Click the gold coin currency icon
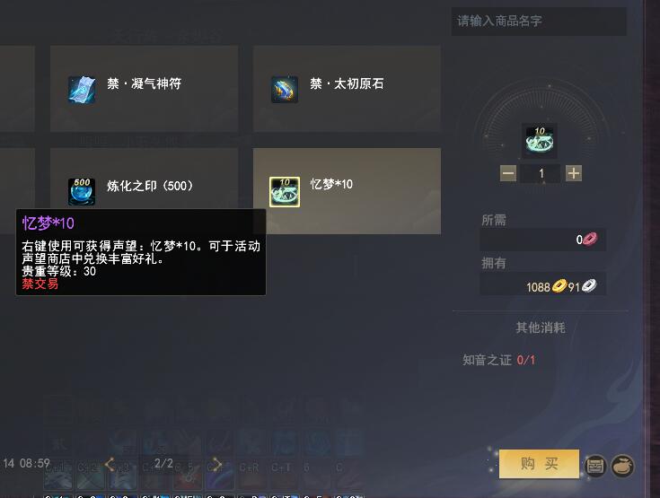This screenshot has width=660, height=498. tap(559, 286)
